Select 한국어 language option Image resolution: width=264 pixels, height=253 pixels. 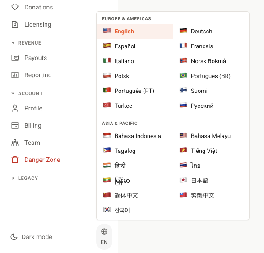(134, 210)
